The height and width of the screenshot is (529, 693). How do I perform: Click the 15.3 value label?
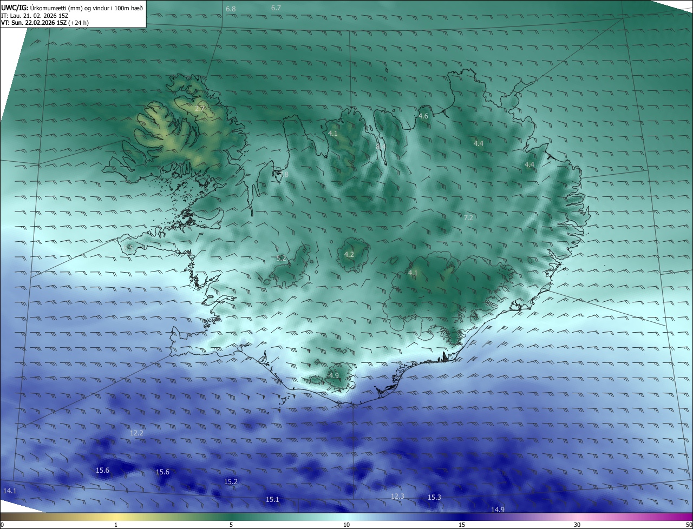coord(435,497)
